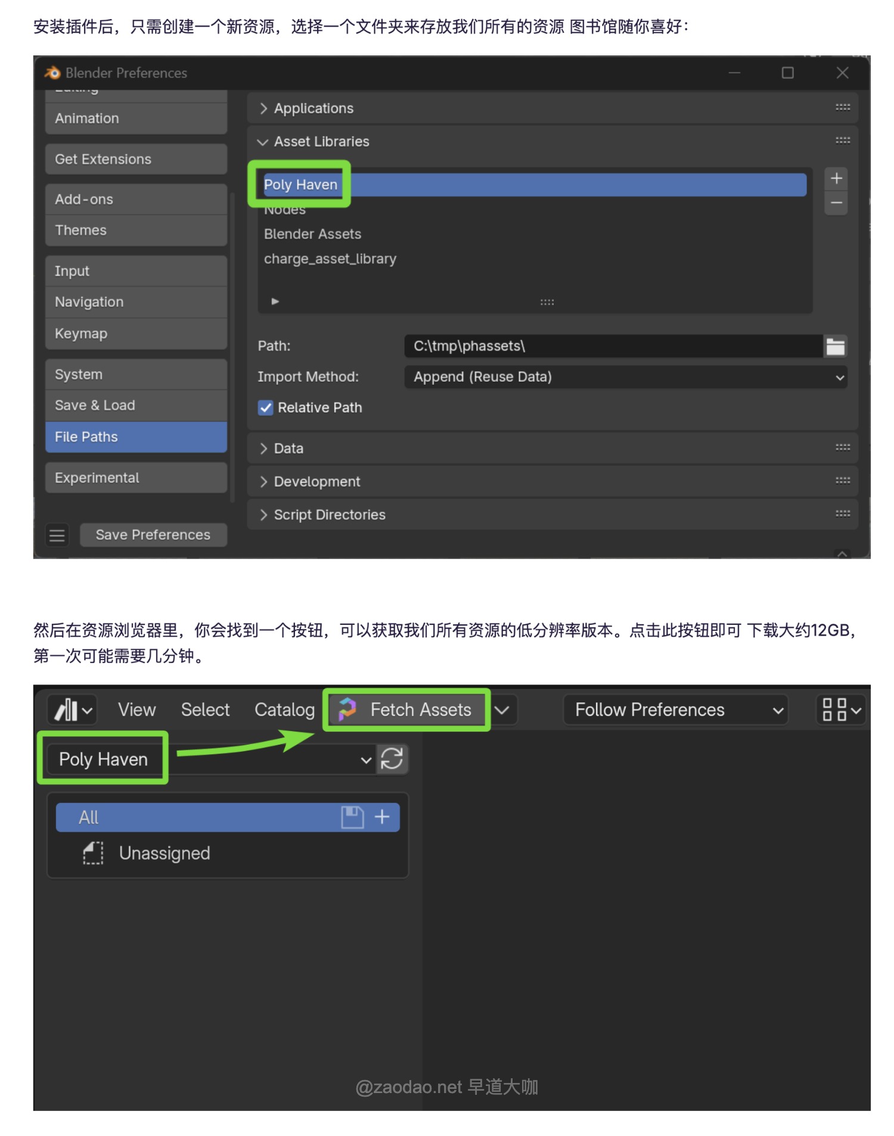Open the Experimental preferences section
894x1136 pixels.
(x=136, y=478)
